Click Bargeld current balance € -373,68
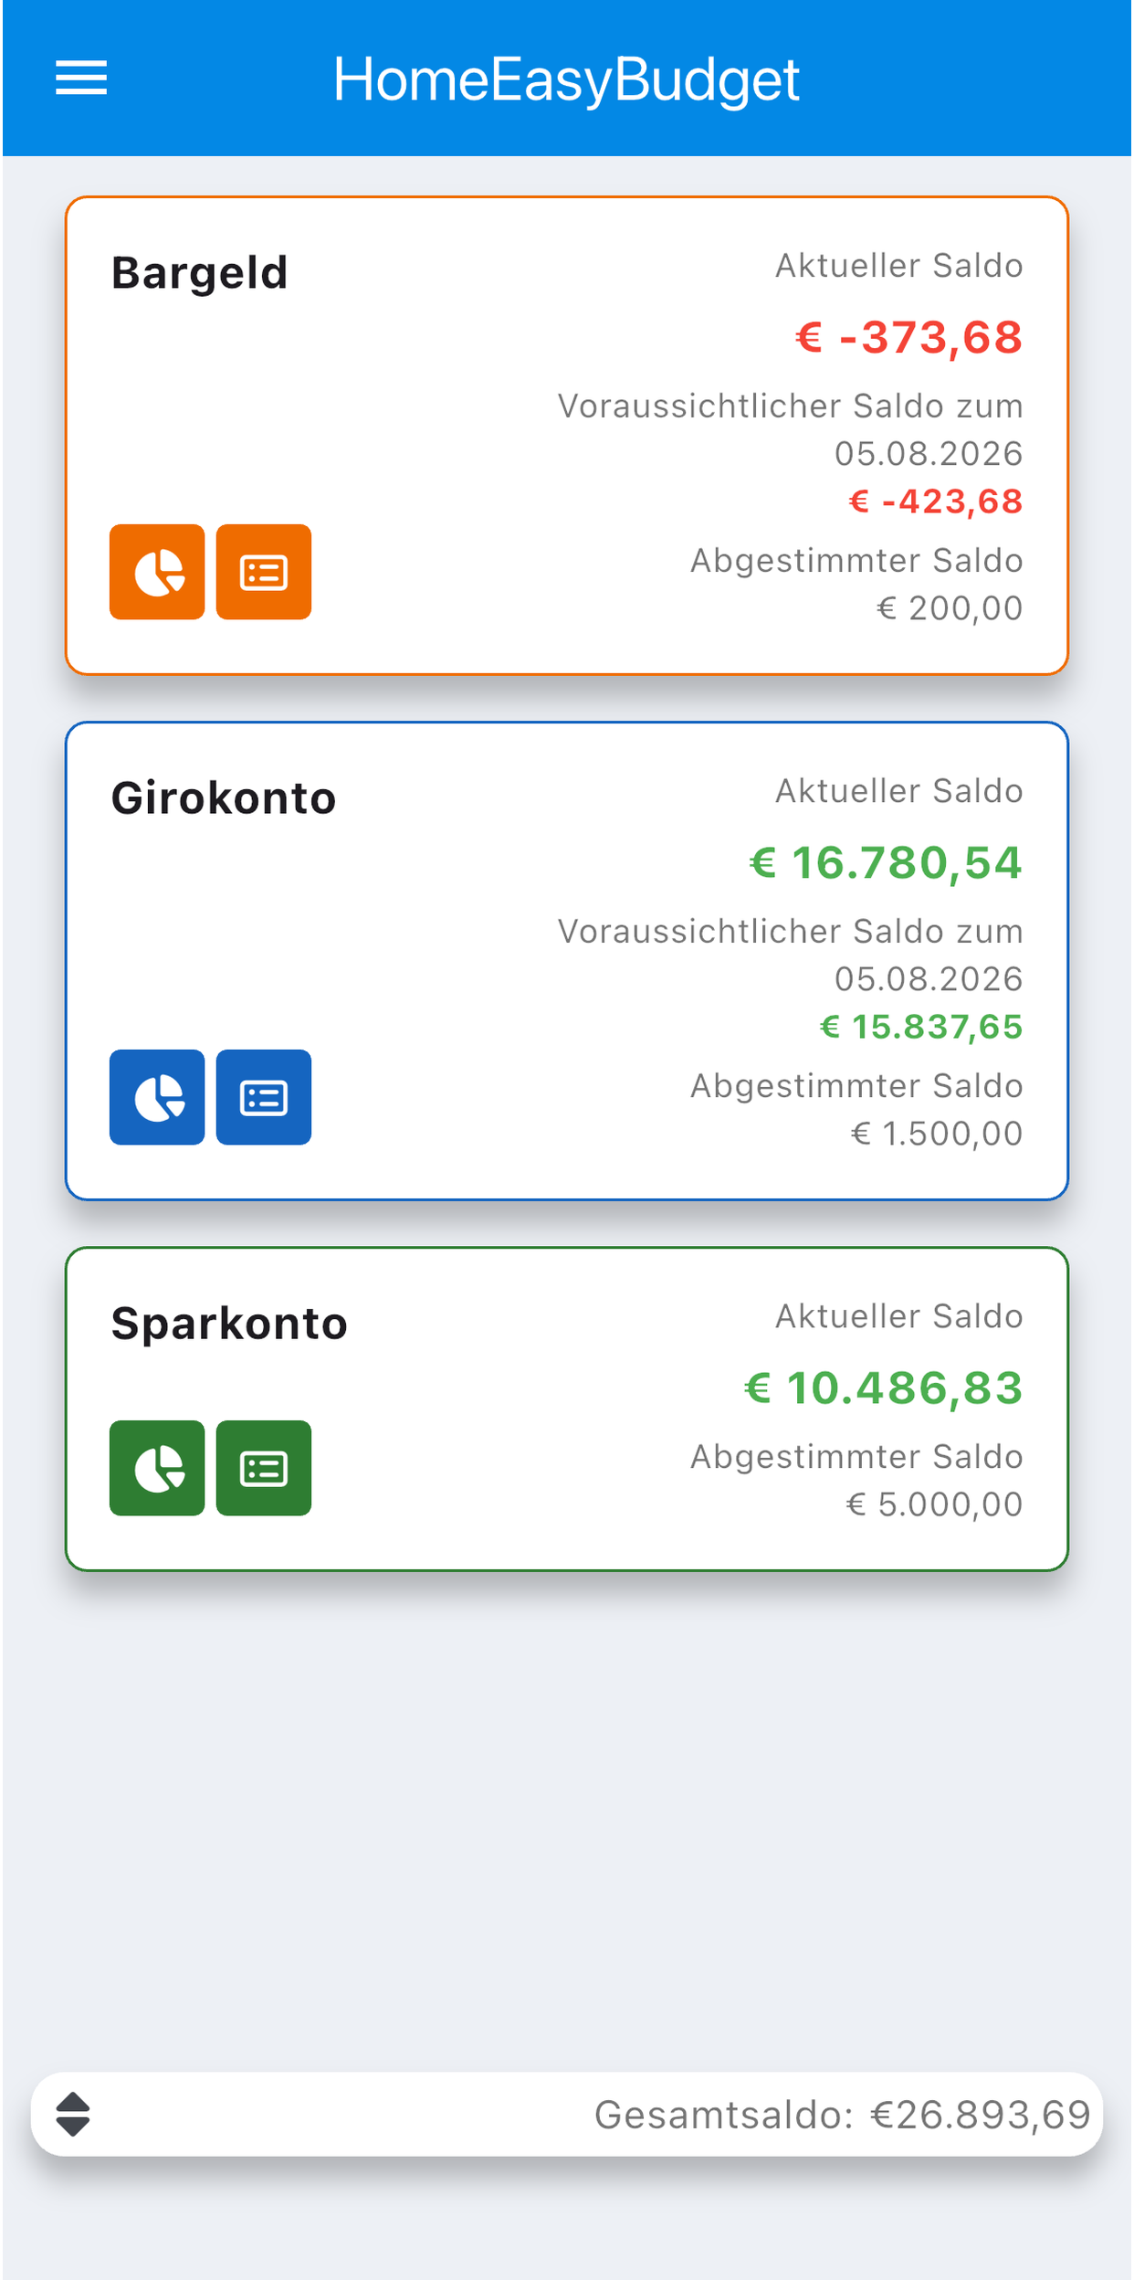Image resolution: width=1134 pixels, height=2280 pixels. [909, 337]
